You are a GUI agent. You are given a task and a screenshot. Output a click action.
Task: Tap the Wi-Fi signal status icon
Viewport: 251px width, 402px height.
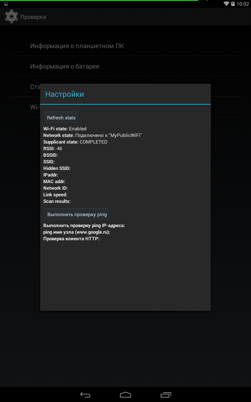coord(226,4)
